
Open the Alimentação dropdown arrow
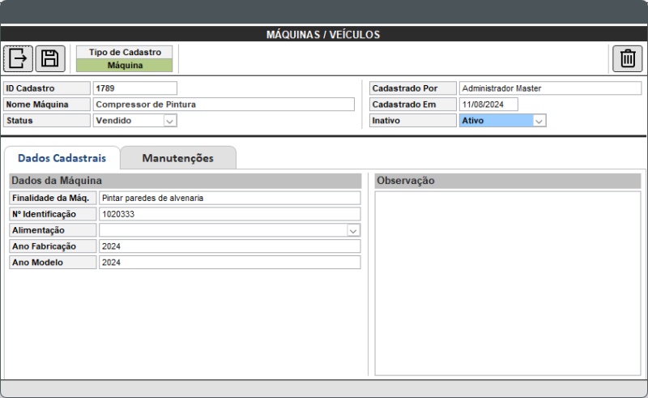(353, 230)
